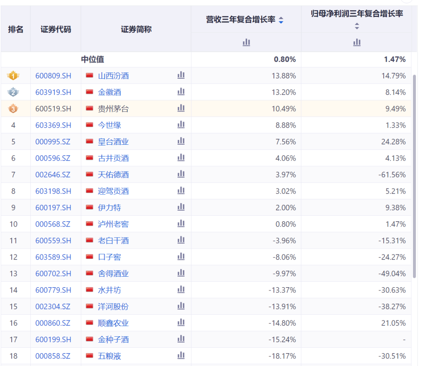Click China flag icon beside 山西汾酒

(89, 75)
